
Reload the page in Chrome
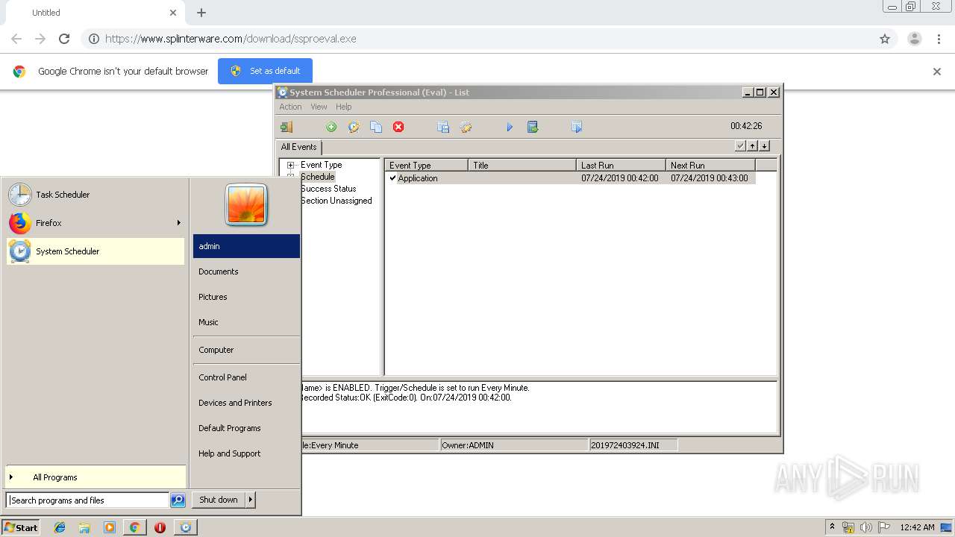pyautogui.click(x=64, y=39)
